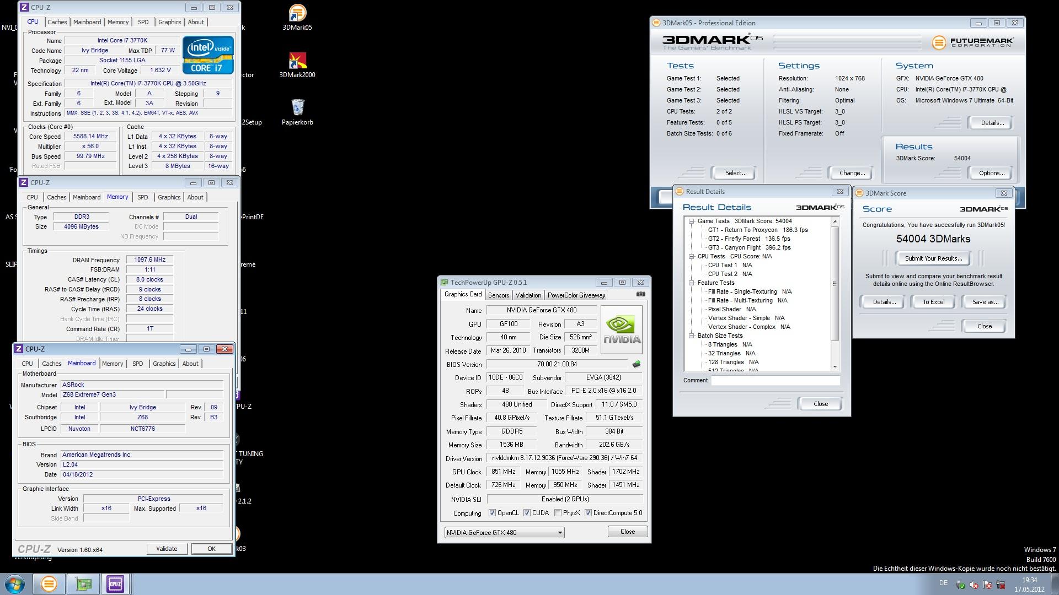Select GT3 - Canyon Flight result row
Screen dimensions: 1059x595
click(x=749, y=247)
